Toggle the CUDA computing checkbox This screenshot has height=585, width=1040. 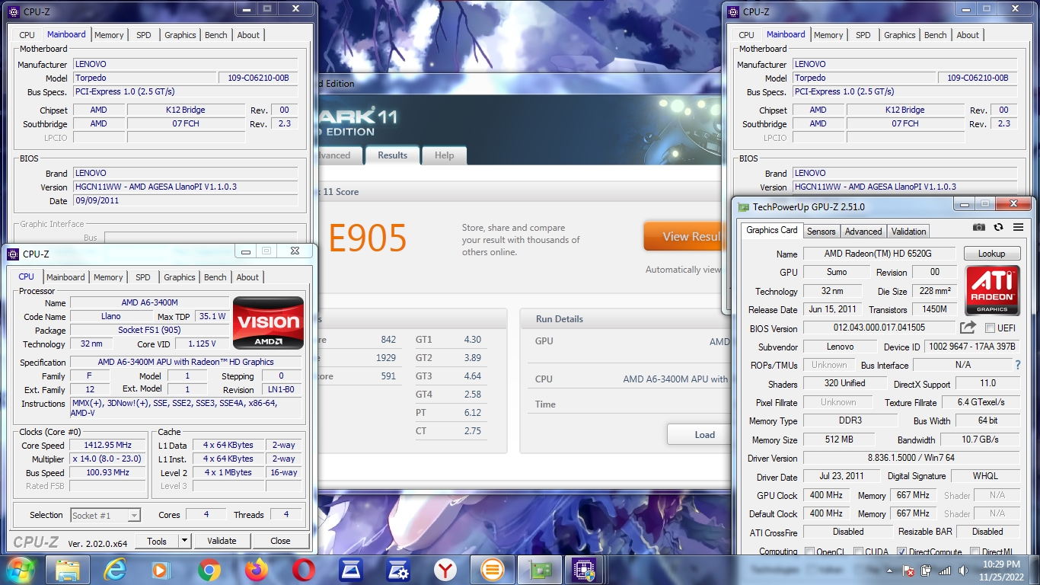858,552
